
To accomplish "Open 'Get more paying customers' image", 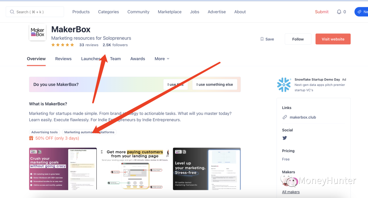I will point(135,169).
